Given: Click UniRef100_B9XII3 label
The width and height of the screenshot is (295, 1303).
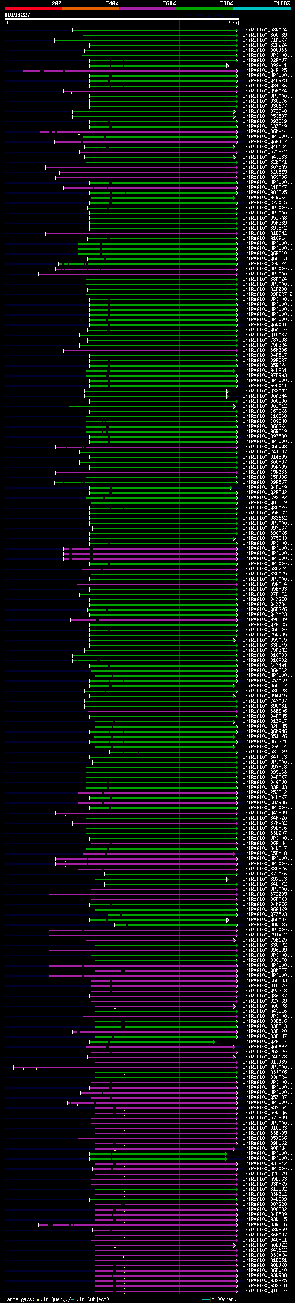Looking at the screenshot, I should (x=264, y=879).
